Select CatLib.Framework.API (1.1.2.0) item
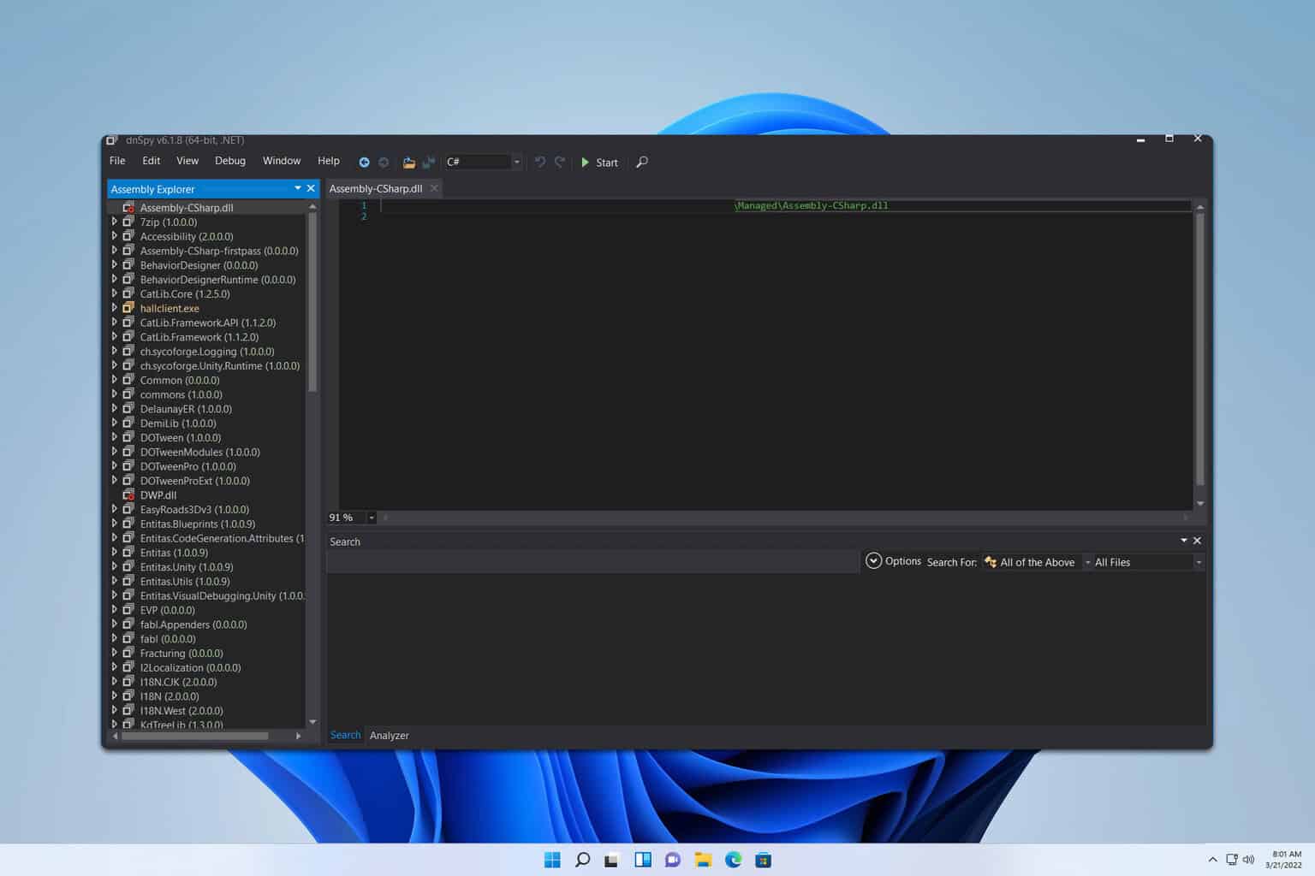 [x=208, y=323]
